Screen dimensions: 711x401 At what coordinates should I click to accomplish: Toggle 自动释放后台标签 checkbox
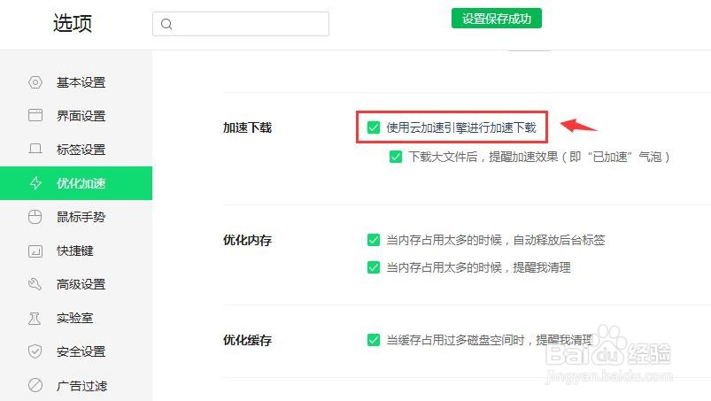pos(374,240)
